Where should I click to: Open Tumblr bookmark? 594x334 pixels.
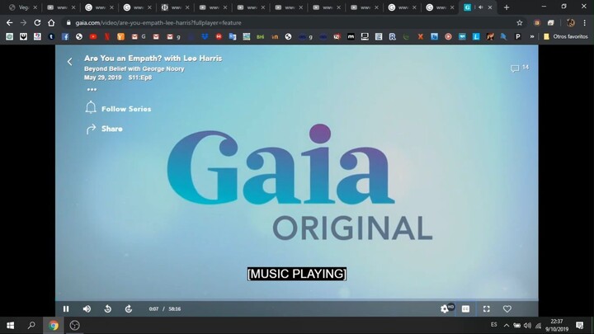(51, 37)
